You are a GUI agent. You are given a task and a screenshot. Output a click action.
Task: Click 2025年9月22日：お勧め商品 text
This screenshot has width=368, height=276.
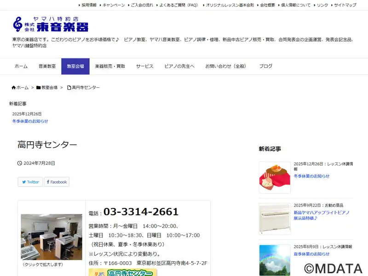318,205
